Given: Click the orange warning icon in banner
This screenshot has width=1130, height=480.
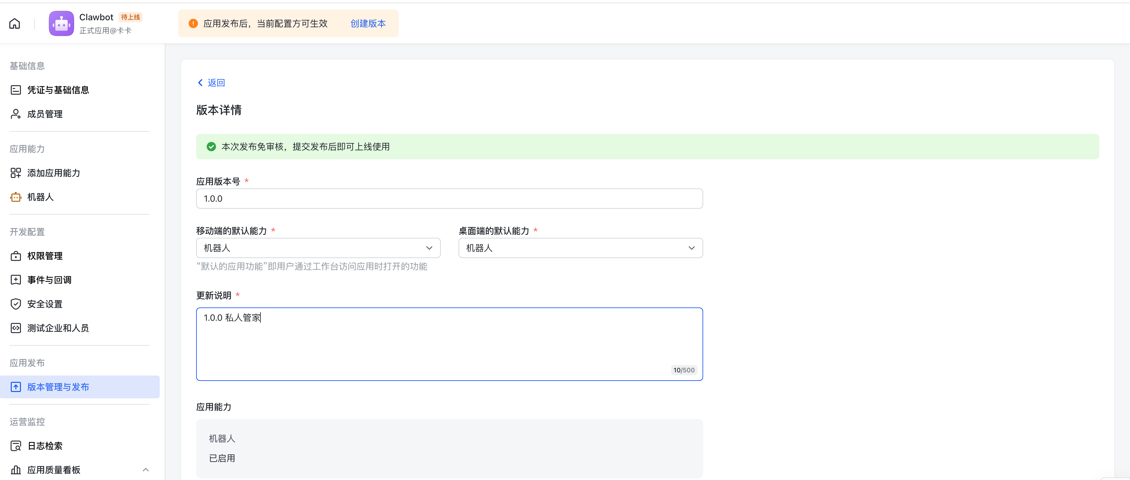Looking at the screenshot, I should pos(193,24).
